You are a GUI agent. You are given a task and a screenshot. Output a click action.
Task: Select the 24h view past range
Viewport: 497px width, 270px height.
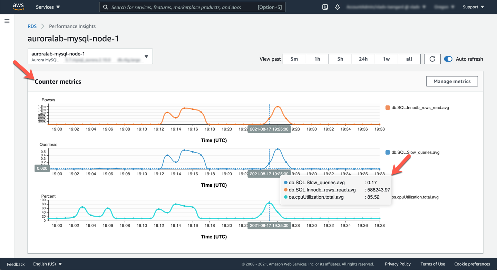[x=363, y=59]
